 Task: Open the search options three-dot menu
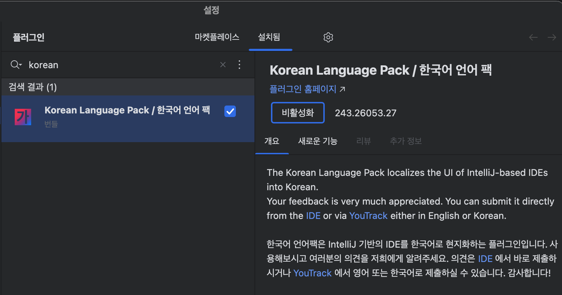pyautogui.click(x=239, y=65)
